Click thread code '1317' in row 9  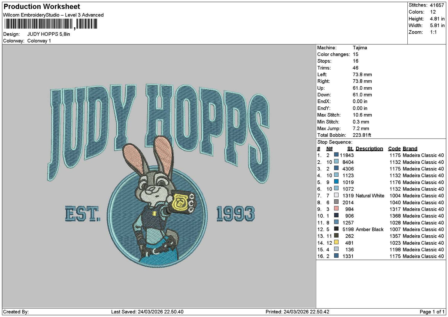[395, 209]
